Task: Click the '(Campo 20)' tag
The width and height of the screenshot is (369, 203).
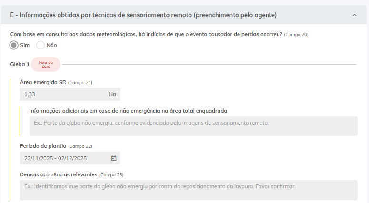Action: 296,35
